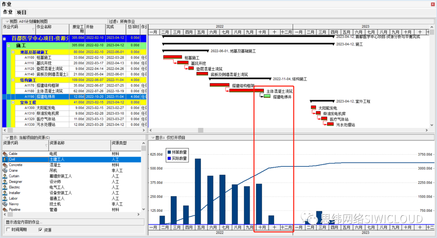Click the Gantt chart horizontal scrollbar thumb

tap(201, 130)
